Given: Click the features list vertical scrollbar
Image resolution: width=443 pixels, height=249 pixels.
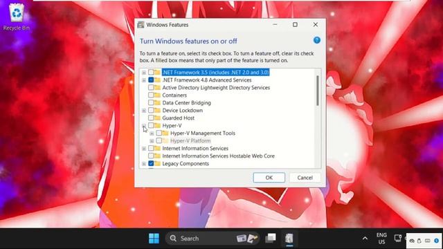Looking at the screenshot, I should tap(318, 91).
